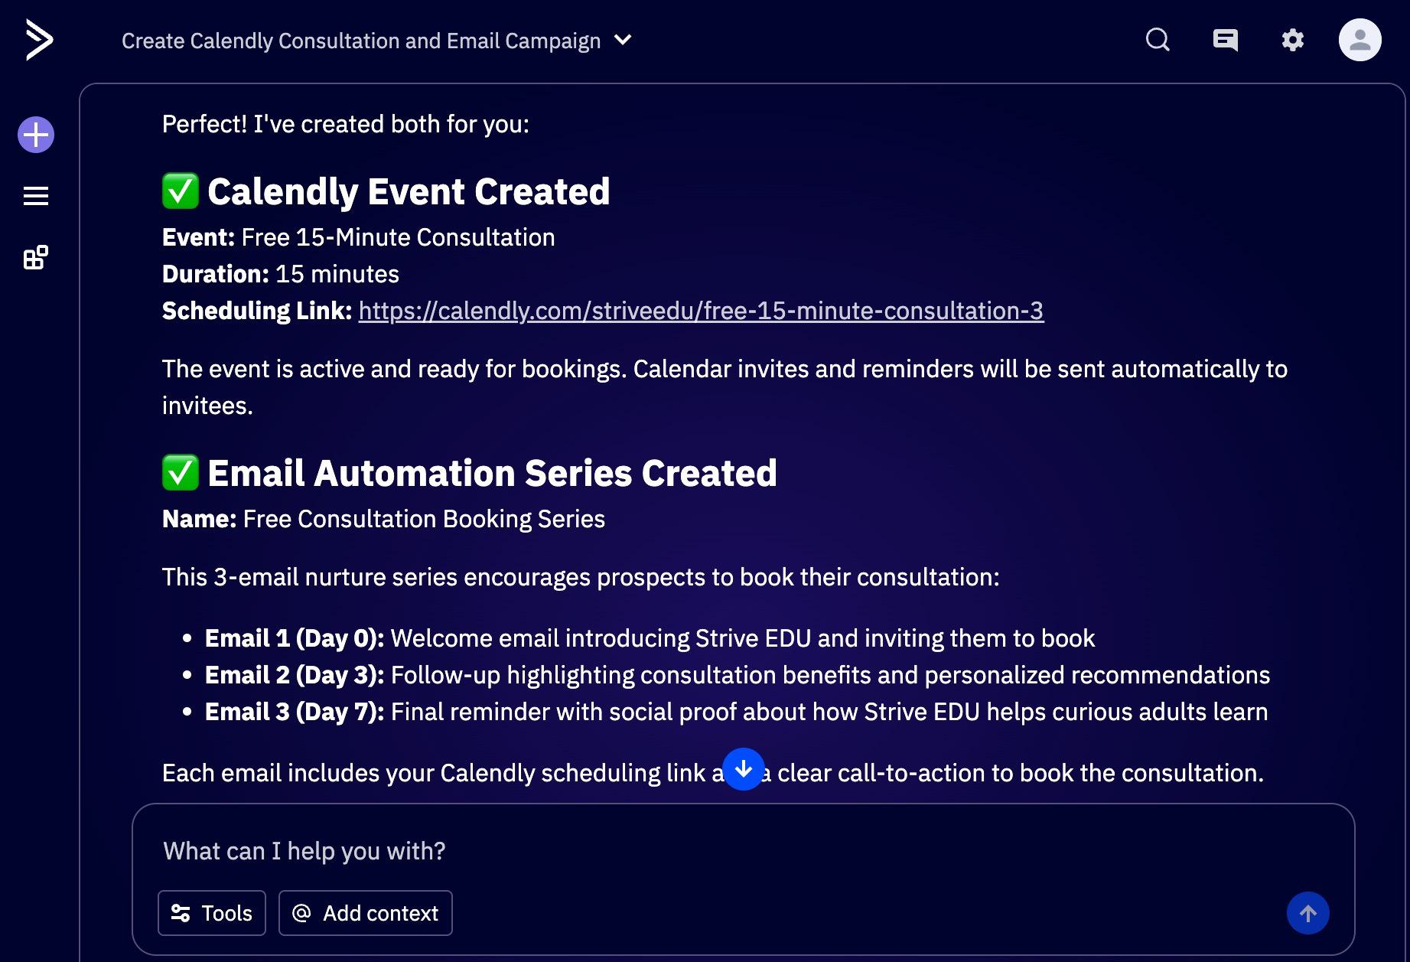Image resolution: width=1410 pixels, height=962 pixels.
Task: Click the @ symbol in Add context
Action: [301, 913]
